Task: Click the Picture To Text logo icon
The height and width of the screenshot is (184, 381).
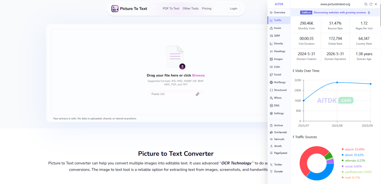Action: [115, 9]
